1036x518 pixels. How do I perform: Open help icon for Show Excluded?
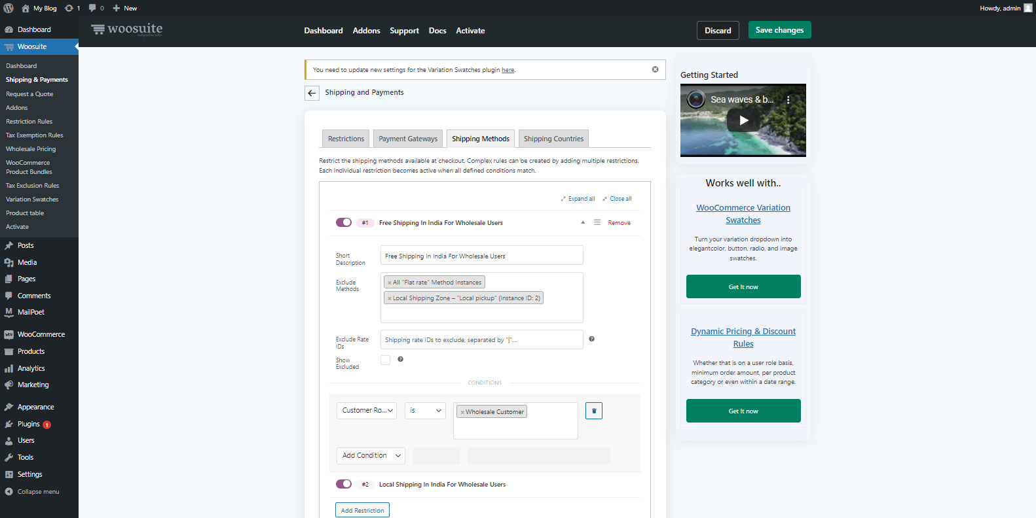[x=400, y=359]
